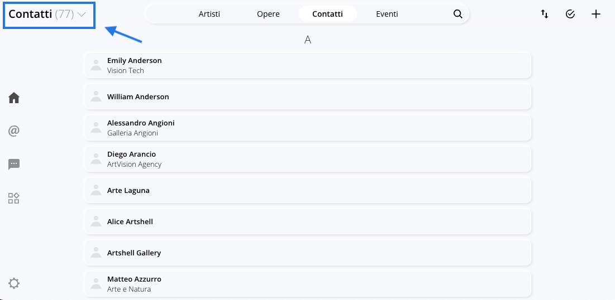This screenshot has height=300, width=615.
Task: Open the shapes apps icon in the sidebar
Action: point(14,198)
